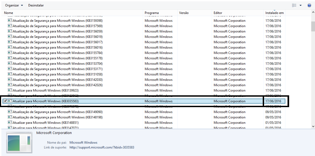
Task: Select the update icon for KB3159398
Action: pos(10,20)
